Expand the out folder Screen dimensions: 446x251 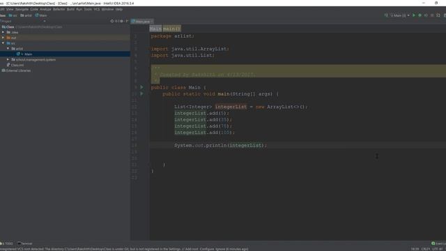pos(3,38)
